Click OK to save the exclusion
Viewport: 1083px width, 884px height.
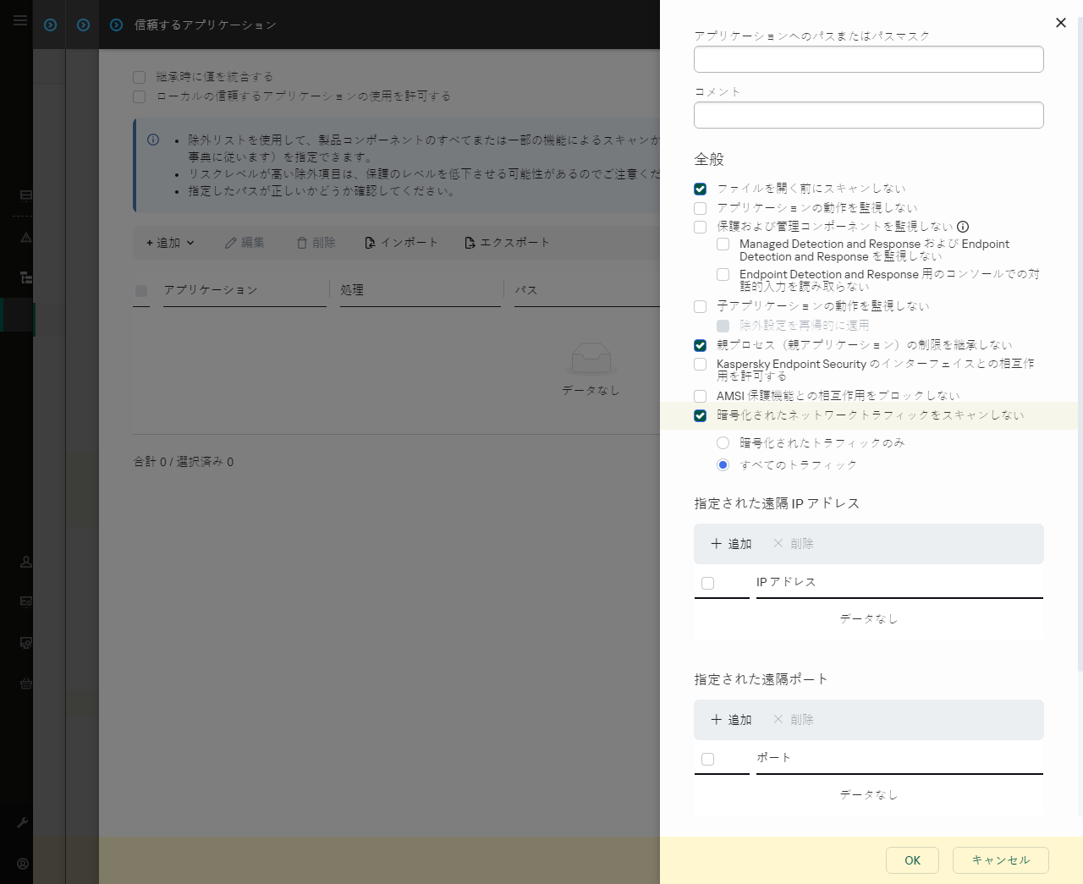tap(912, 859)
